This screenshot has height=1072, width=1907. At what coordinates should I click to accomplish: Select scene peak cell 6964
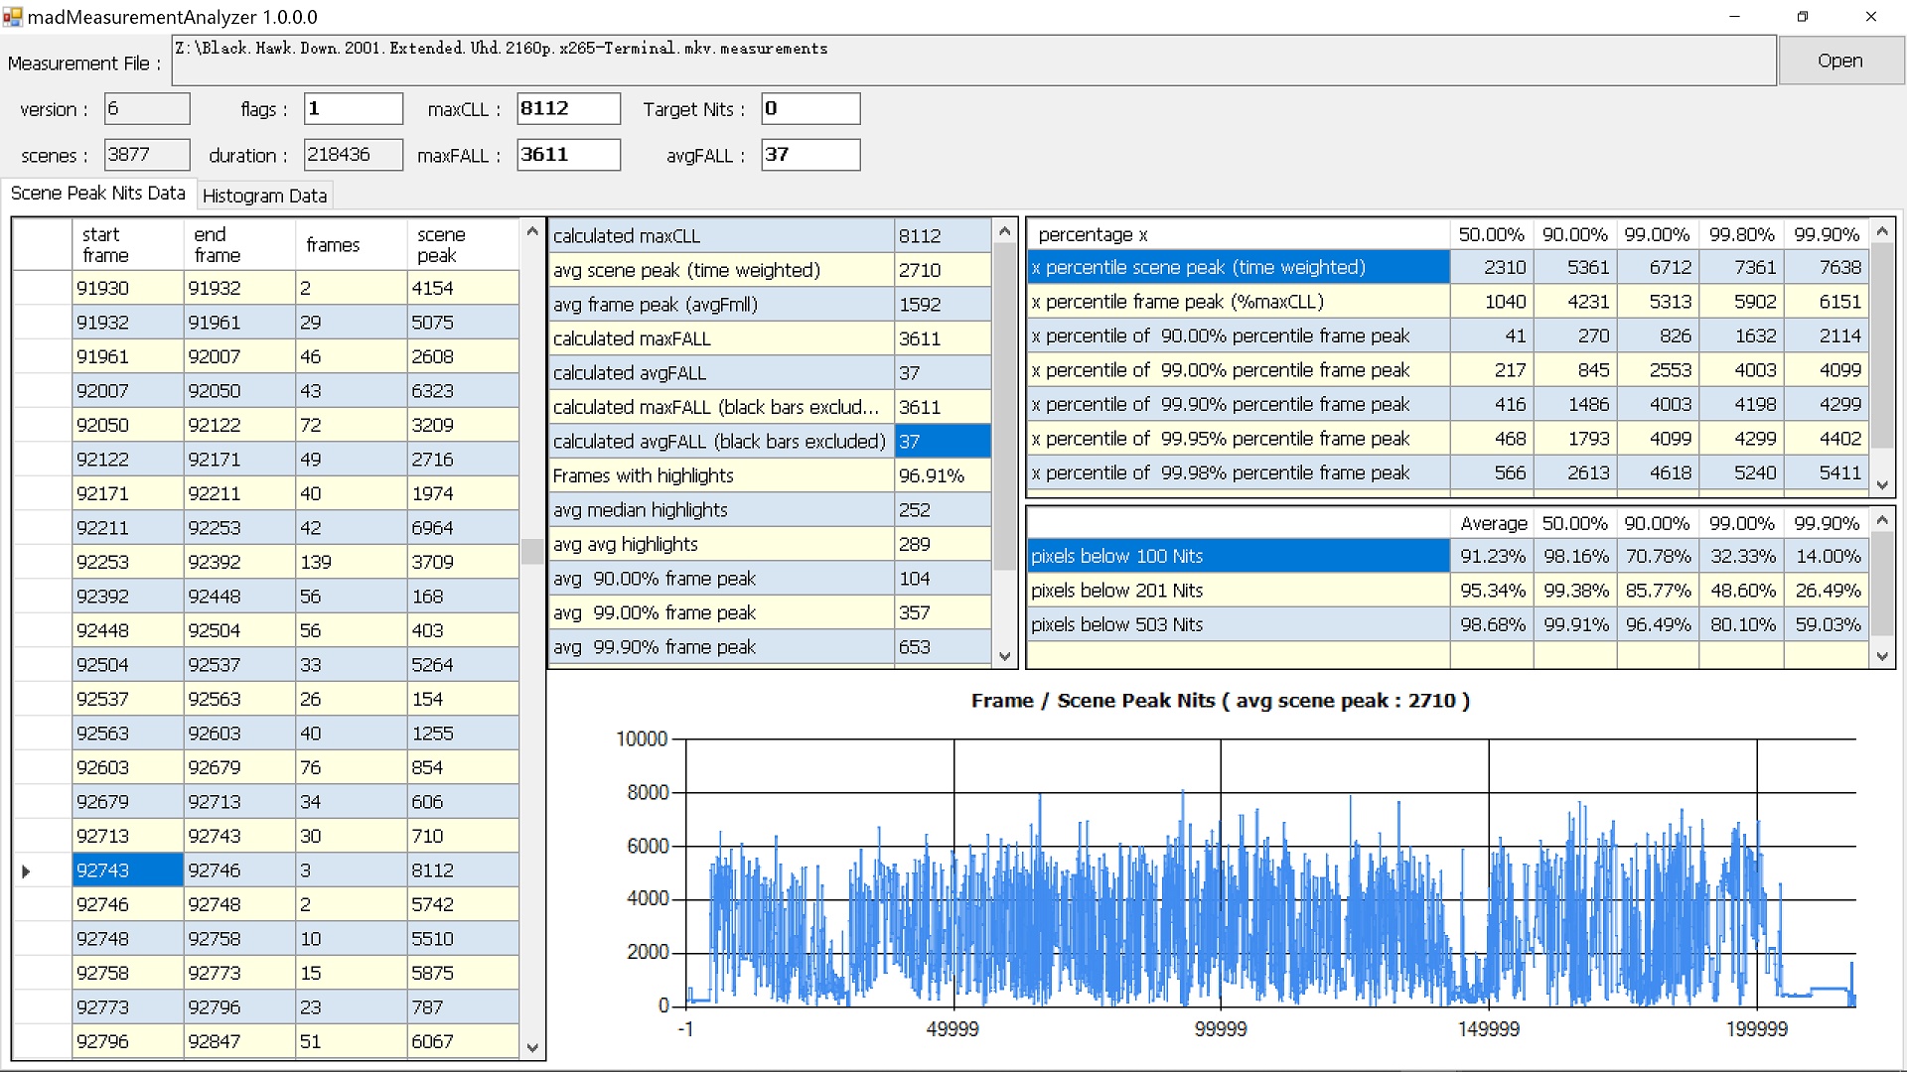pos(463,528)
